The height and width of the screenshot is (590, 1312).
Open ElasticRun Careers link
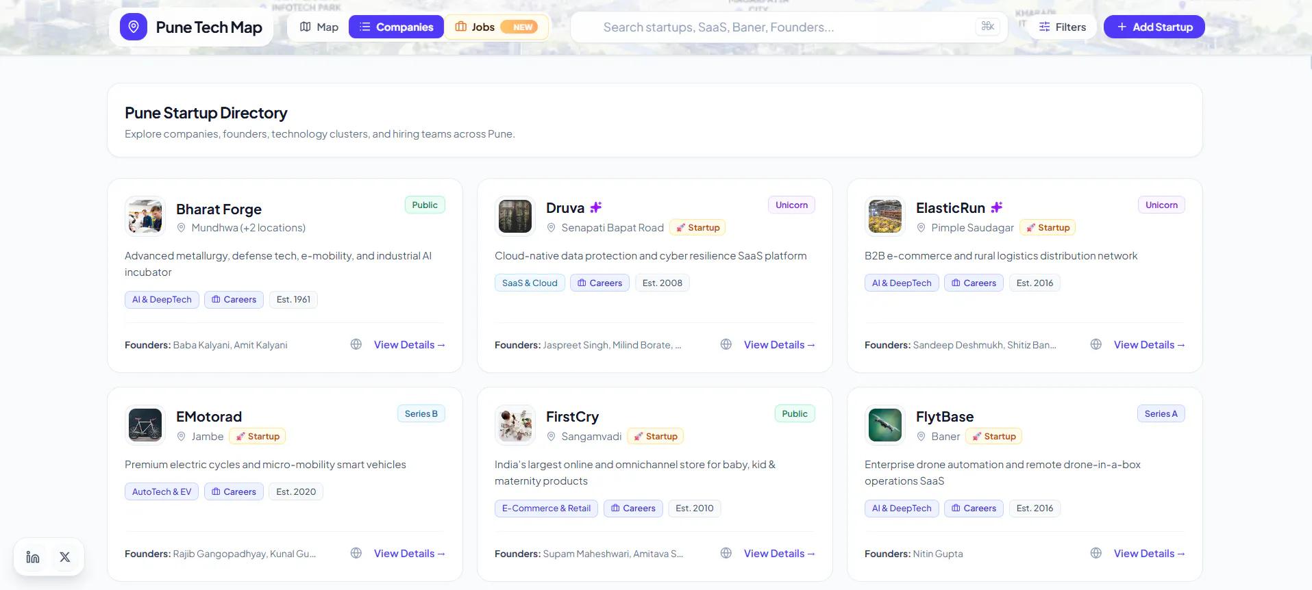pyautogui.click(x=974, y=283)
